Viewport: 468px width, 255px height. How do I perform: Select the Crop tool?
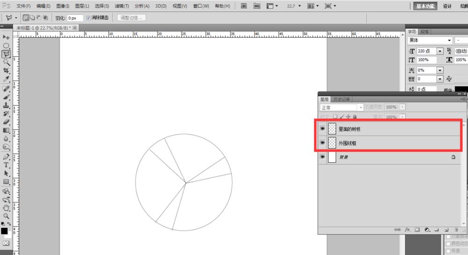tap(6, 70)
